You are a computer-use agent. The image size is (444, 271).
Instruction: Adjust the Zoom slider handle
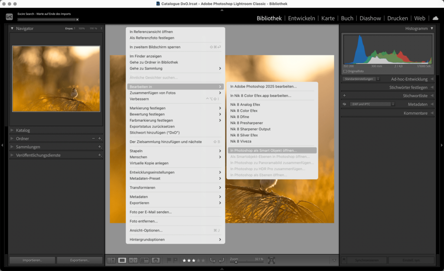[x=235, y=262]
